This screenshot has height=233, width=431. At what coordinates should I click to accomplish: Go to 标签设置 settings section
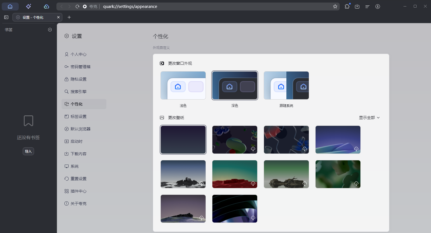(x=79, y=116)
